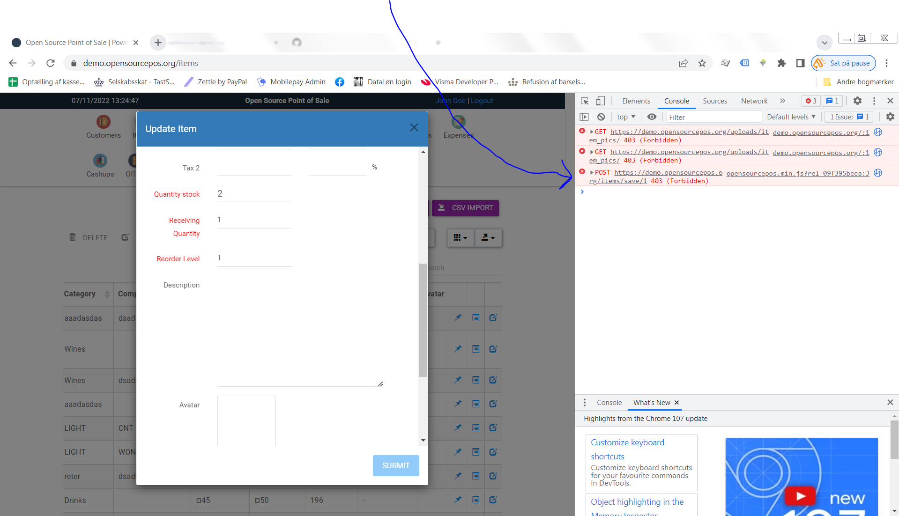Viewport: 899px width, 516px height.
Task: Click the Logout link
Action: [x=482, y=100]
